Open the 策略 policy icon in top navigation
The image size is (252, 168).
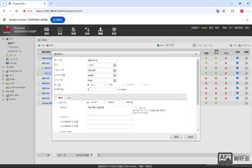(x=74, y=31)
